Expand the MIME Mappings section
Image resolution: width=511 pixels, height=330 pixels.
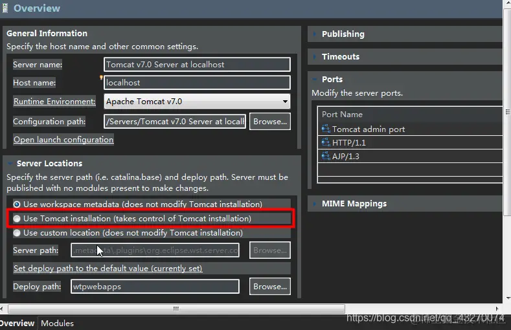click(x=315, y=204)
